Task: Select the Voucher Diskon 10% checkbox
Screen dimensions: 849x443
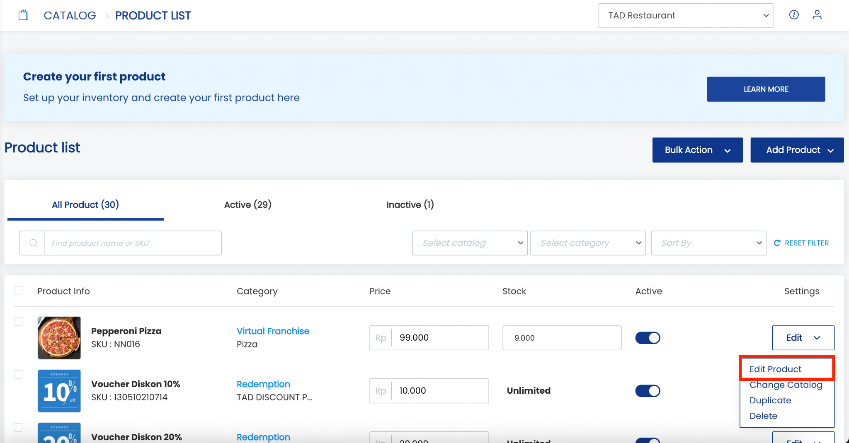Action: pyautogui.click(x=18, y=374)
